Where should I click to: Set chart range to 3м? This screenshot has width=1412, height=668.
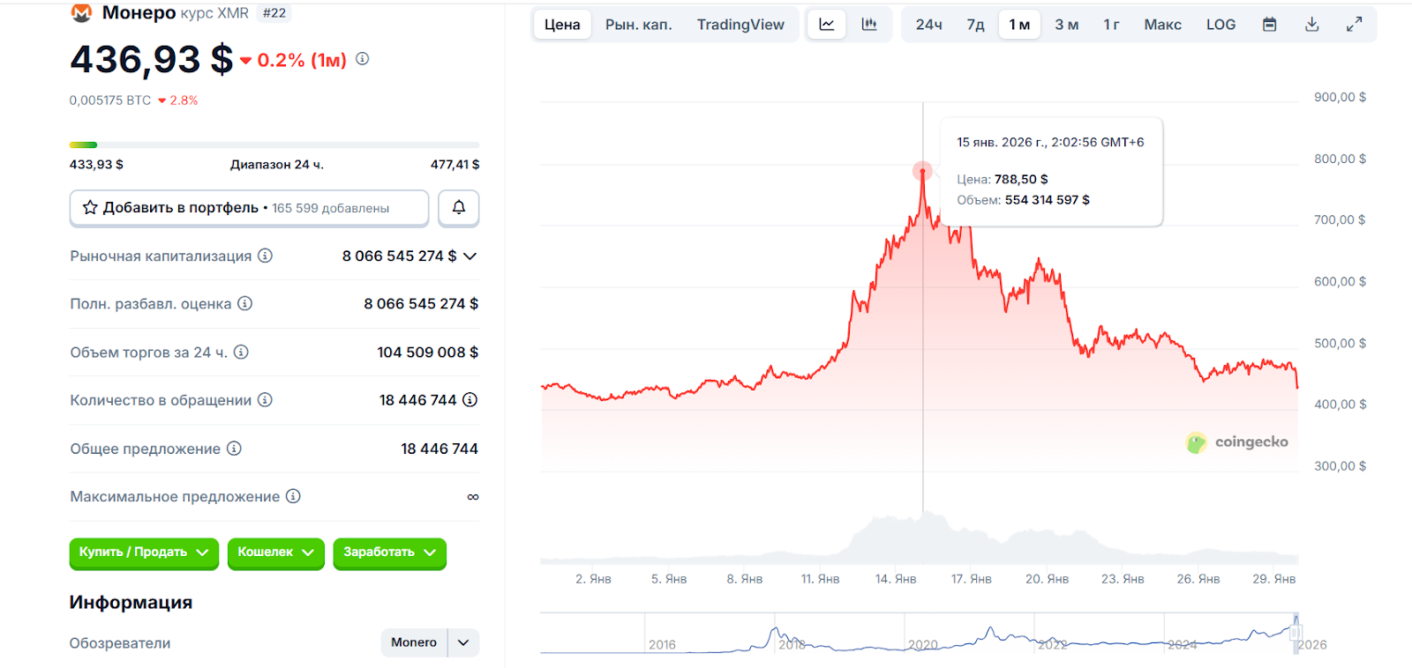1067,25
